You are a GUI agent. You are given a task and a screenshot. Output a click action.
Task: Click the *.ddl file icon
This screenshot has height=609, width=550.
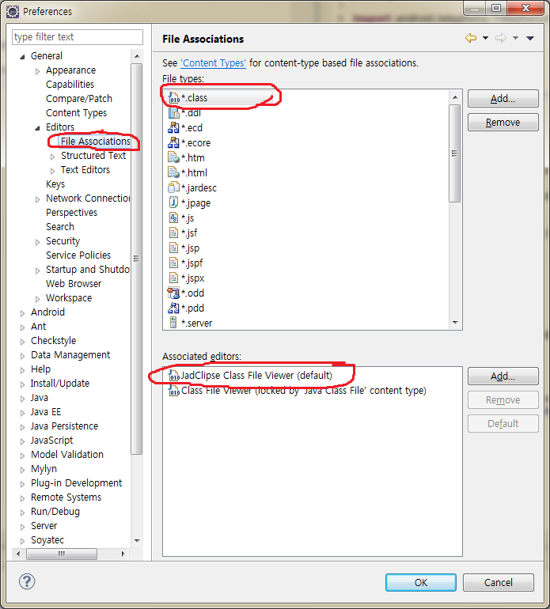coord(174,113)
